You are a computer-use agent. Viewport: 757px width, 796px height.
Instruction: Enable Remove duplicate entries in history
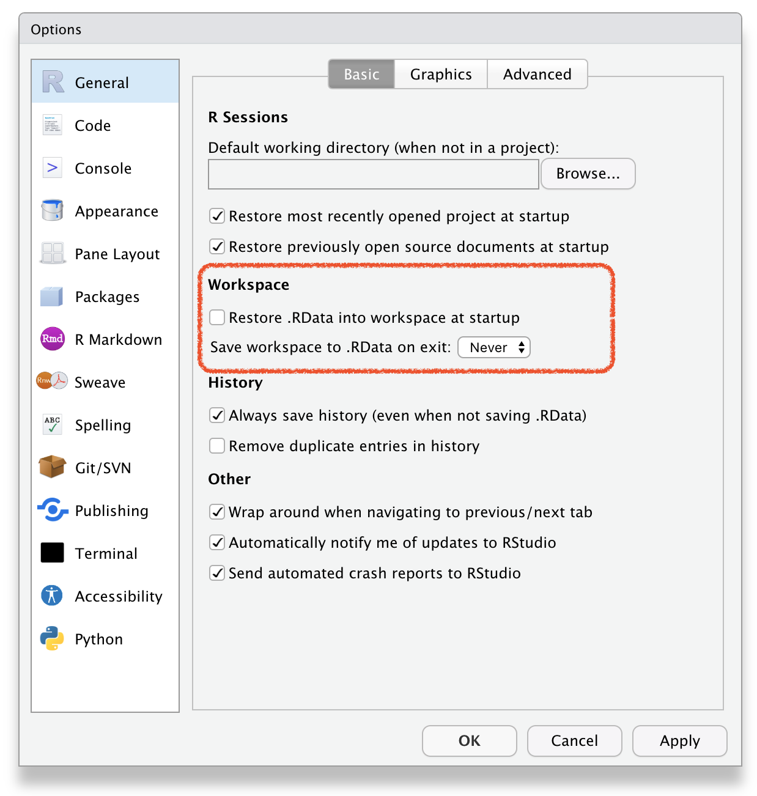point(217,446)
